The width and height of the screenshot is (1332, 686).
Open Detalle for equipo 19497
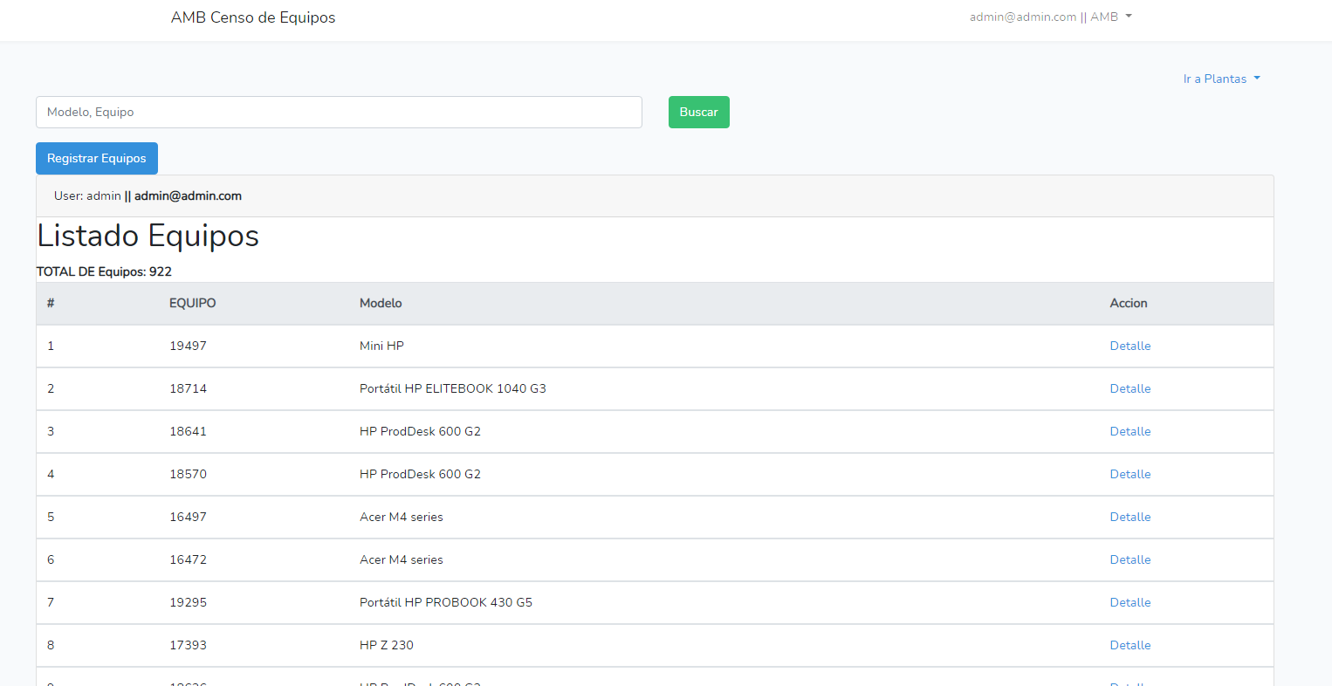pos(1129,346)
